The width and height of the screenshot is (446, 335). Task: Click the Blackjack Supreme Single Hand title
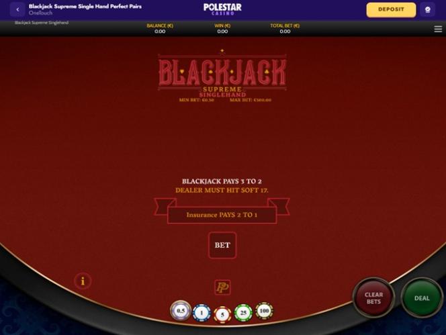click(x=85, y=6)
